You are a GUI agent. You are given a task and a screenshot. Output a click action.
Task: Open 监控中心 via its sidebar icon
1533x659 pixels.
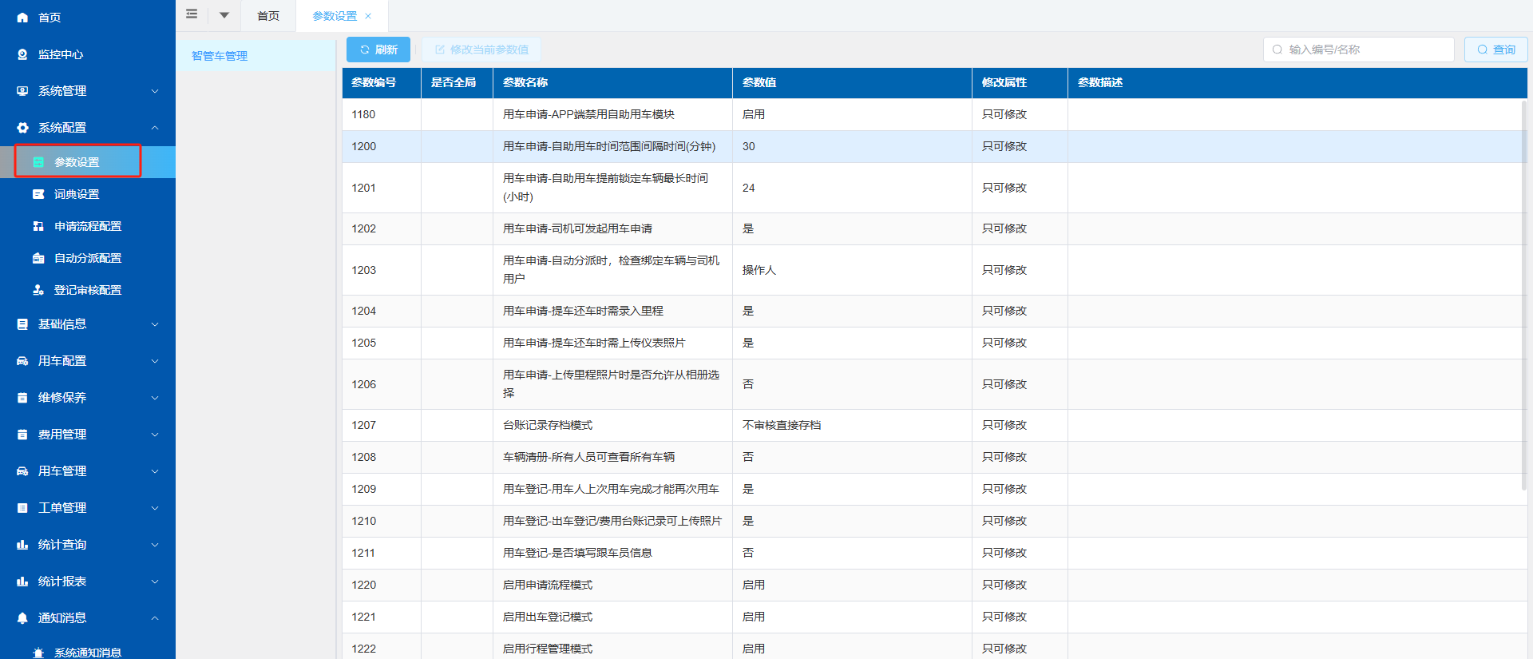pos(22,54)
